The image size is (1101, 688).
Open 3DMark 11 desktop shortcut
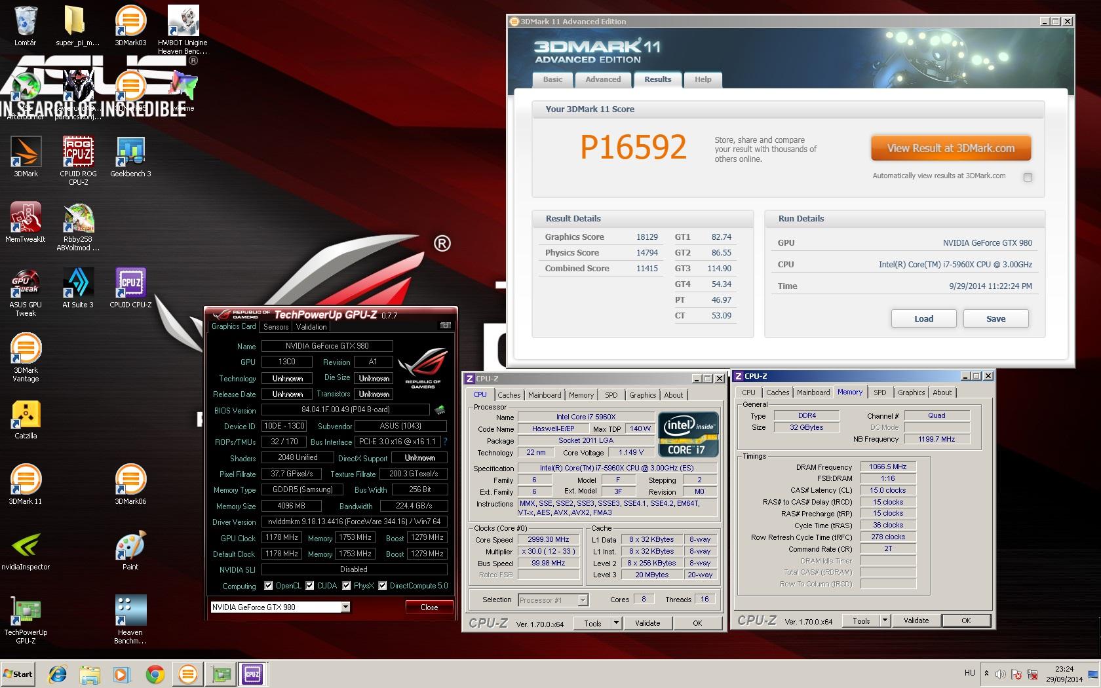coord(26,484)
